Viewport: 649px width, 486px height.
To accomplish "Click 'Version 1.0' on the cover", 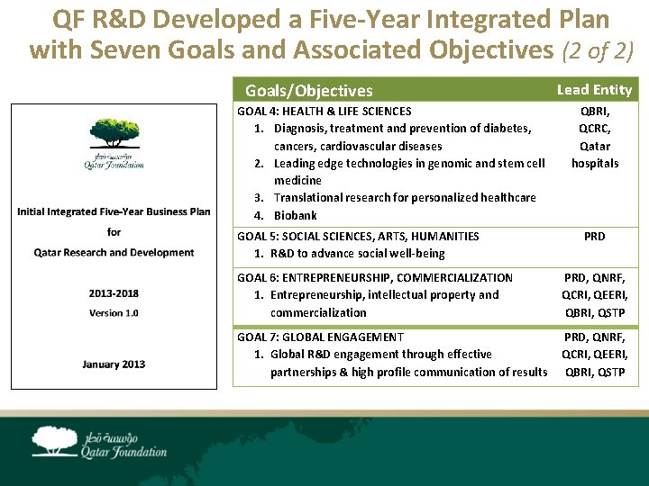I will (114, 313).
